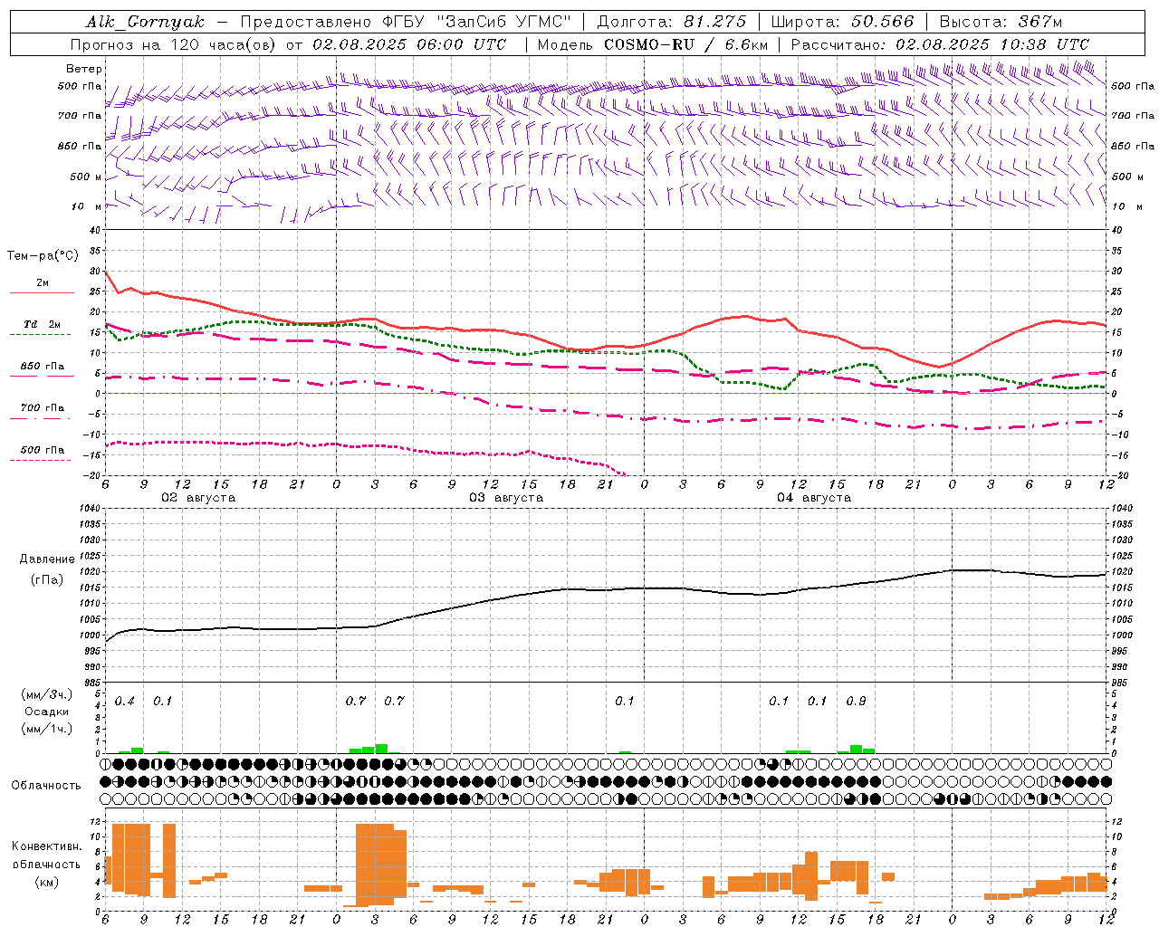Image resolution: width=1159 pixels, height=927 pixels.
Task: Click the Облачность cloud cover label
Action: [x=46, y=786]
